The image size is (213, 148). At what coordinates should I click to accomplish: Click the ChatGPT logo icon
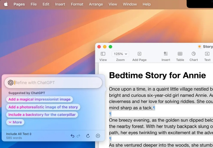pos(11,83)
